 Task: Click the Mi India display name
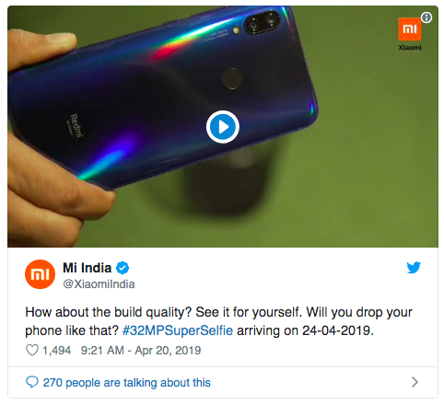point(87,268)
